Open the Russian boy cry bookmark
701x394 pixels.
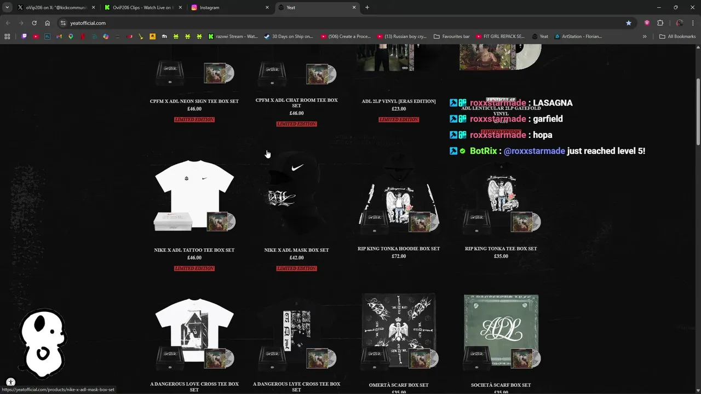pyautogui.click(x=402, y=37)
